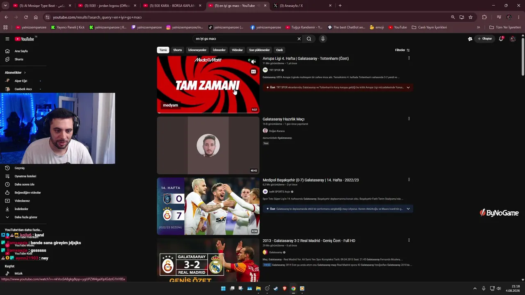
Task: Focus the Chrome address bar
Action: point(246,17)
